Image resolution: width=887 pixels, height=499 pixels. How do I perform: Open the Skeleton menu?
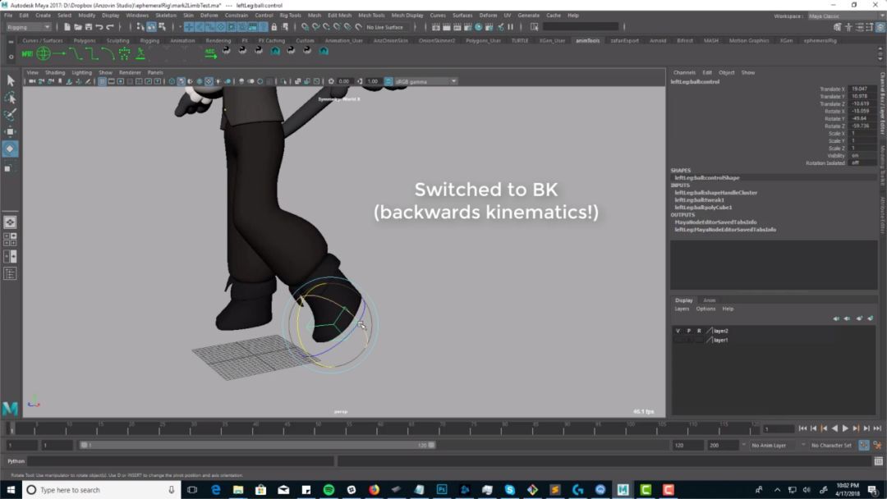click(165, 15)
